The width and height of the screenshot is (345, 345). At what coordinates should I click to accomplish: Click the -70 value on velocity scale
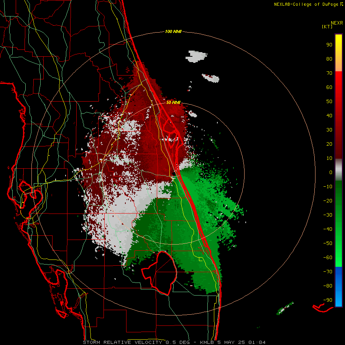328,272
